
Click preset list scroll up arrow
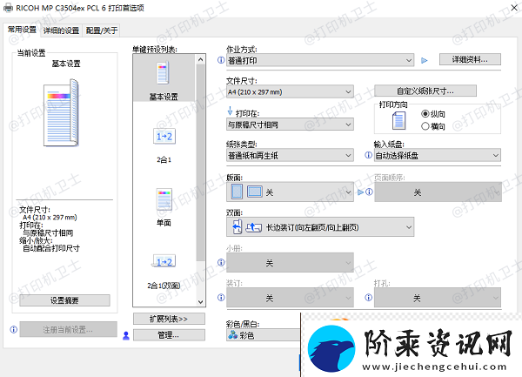tap(200, 59)
